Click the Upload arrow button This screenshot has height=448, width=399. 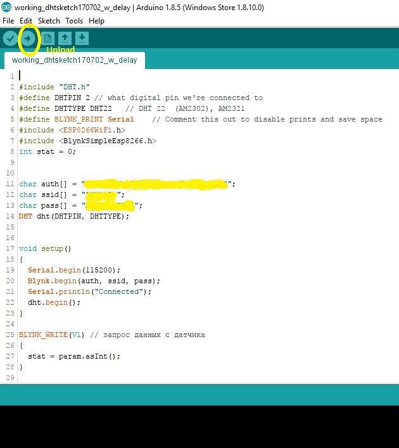pos(28,38)
